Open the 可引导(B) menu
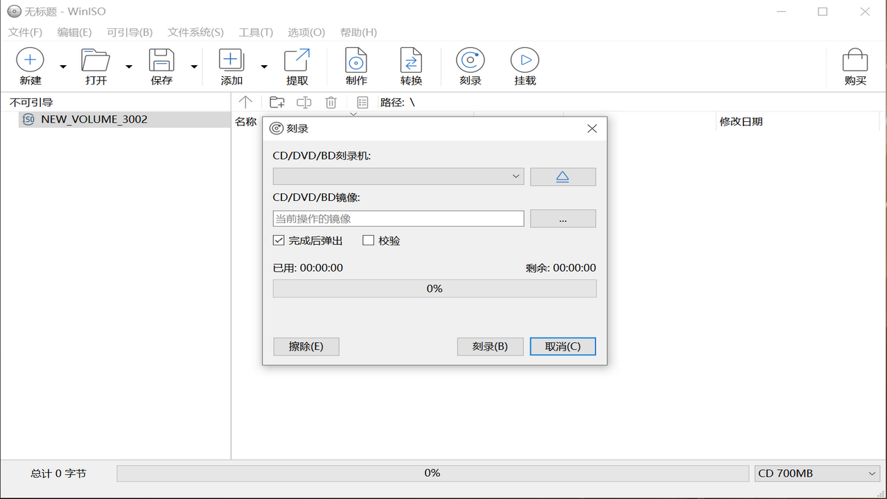 pos(130,32)
